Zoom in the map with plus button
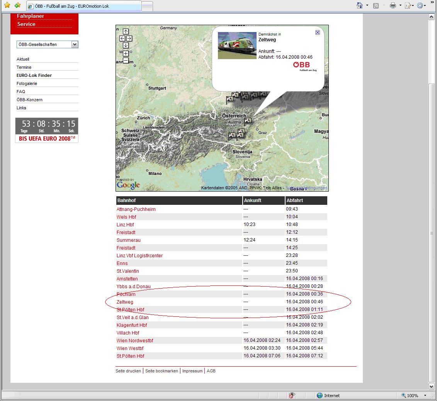437x401 pixels. coord(126,54)
